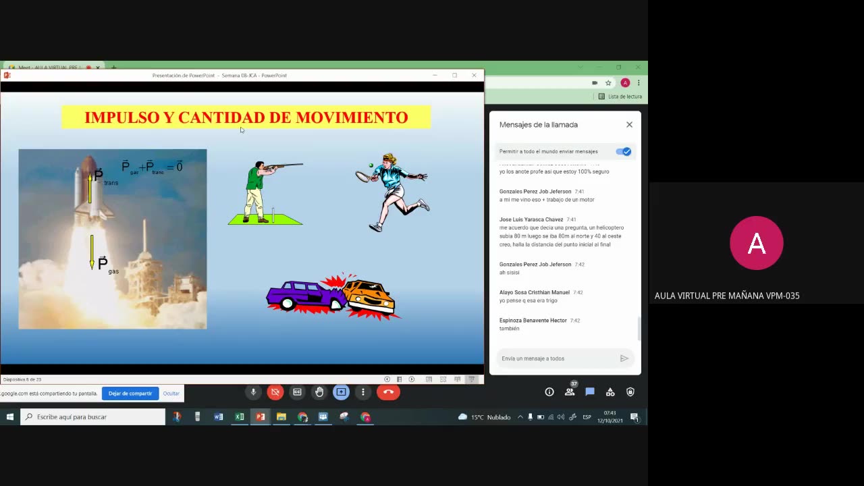This screenshot has height=486, width=864.
Task: Open Word from the taskbar
Action: click(x=218, y=417)
